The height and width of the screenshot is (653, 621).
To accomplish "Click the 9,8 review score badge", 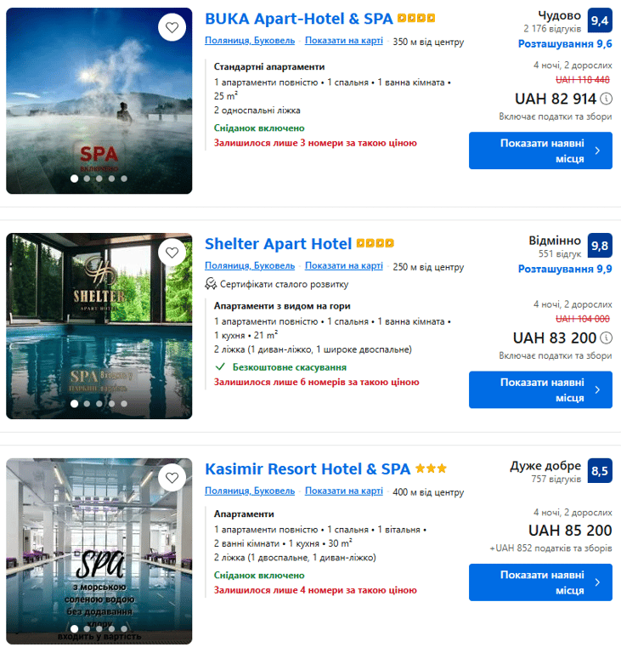I will click(x=600, y=246).
